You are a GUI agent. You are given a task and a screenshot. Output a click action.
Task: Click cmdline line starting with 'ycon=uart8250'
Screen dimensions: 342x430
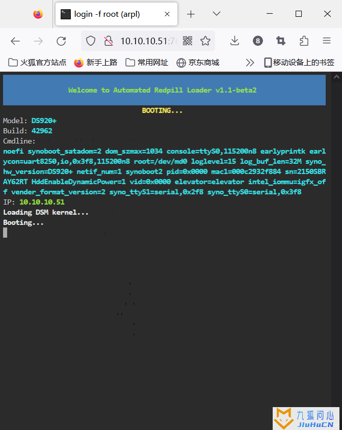(164, 161)
